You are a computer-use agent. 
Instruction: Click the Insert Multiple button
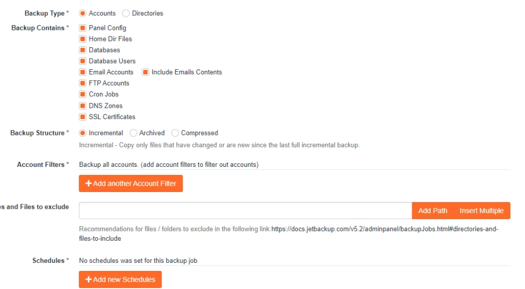pyautogui.click(x=481, y=210)
